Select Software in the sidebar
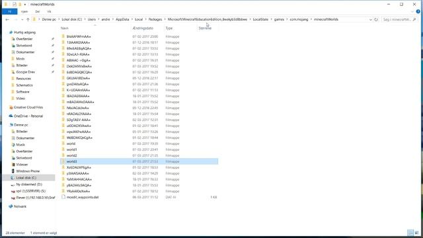 pyautogui.click(x=22, y=92)
